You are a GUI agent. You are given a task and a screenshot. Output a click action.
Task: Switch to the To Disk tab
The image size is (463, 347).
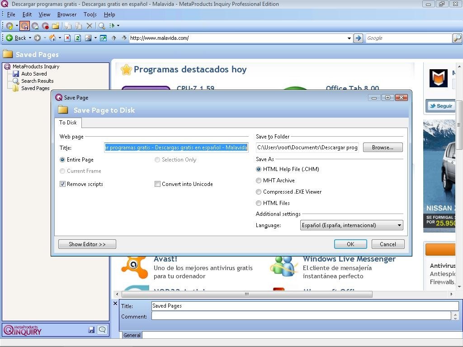coord(68,123)
